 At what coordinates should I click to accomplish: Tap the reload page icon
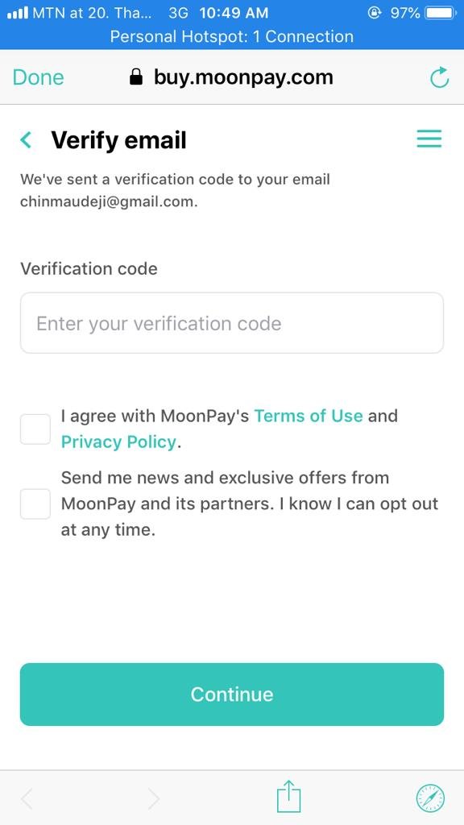[439, 77]
